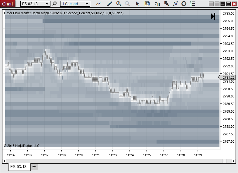The height and width of the screenshot is (173, 238).
Task: Expand the 1 Second interval dropdown
Action: pyautogui.click(x=75, y=4)
